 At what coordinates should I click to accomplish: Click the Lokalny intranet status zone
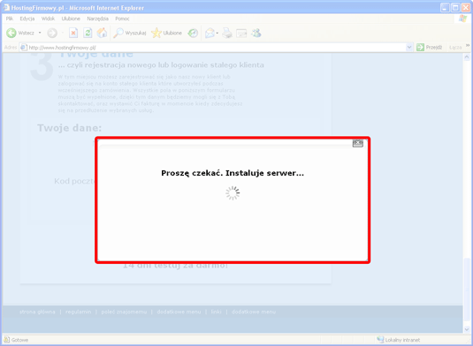click(x=398, y=340)
